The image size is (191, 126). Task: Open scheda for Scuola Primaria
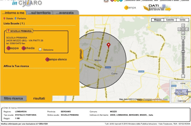coord(28,48)
